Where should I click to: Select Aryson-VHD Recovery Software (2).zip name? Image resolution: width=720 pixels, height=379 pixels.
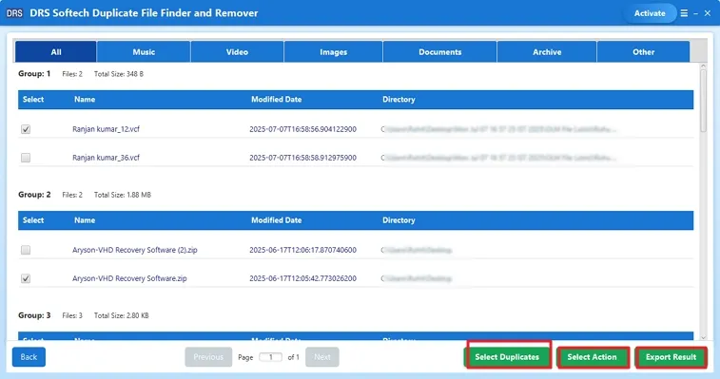135,250
